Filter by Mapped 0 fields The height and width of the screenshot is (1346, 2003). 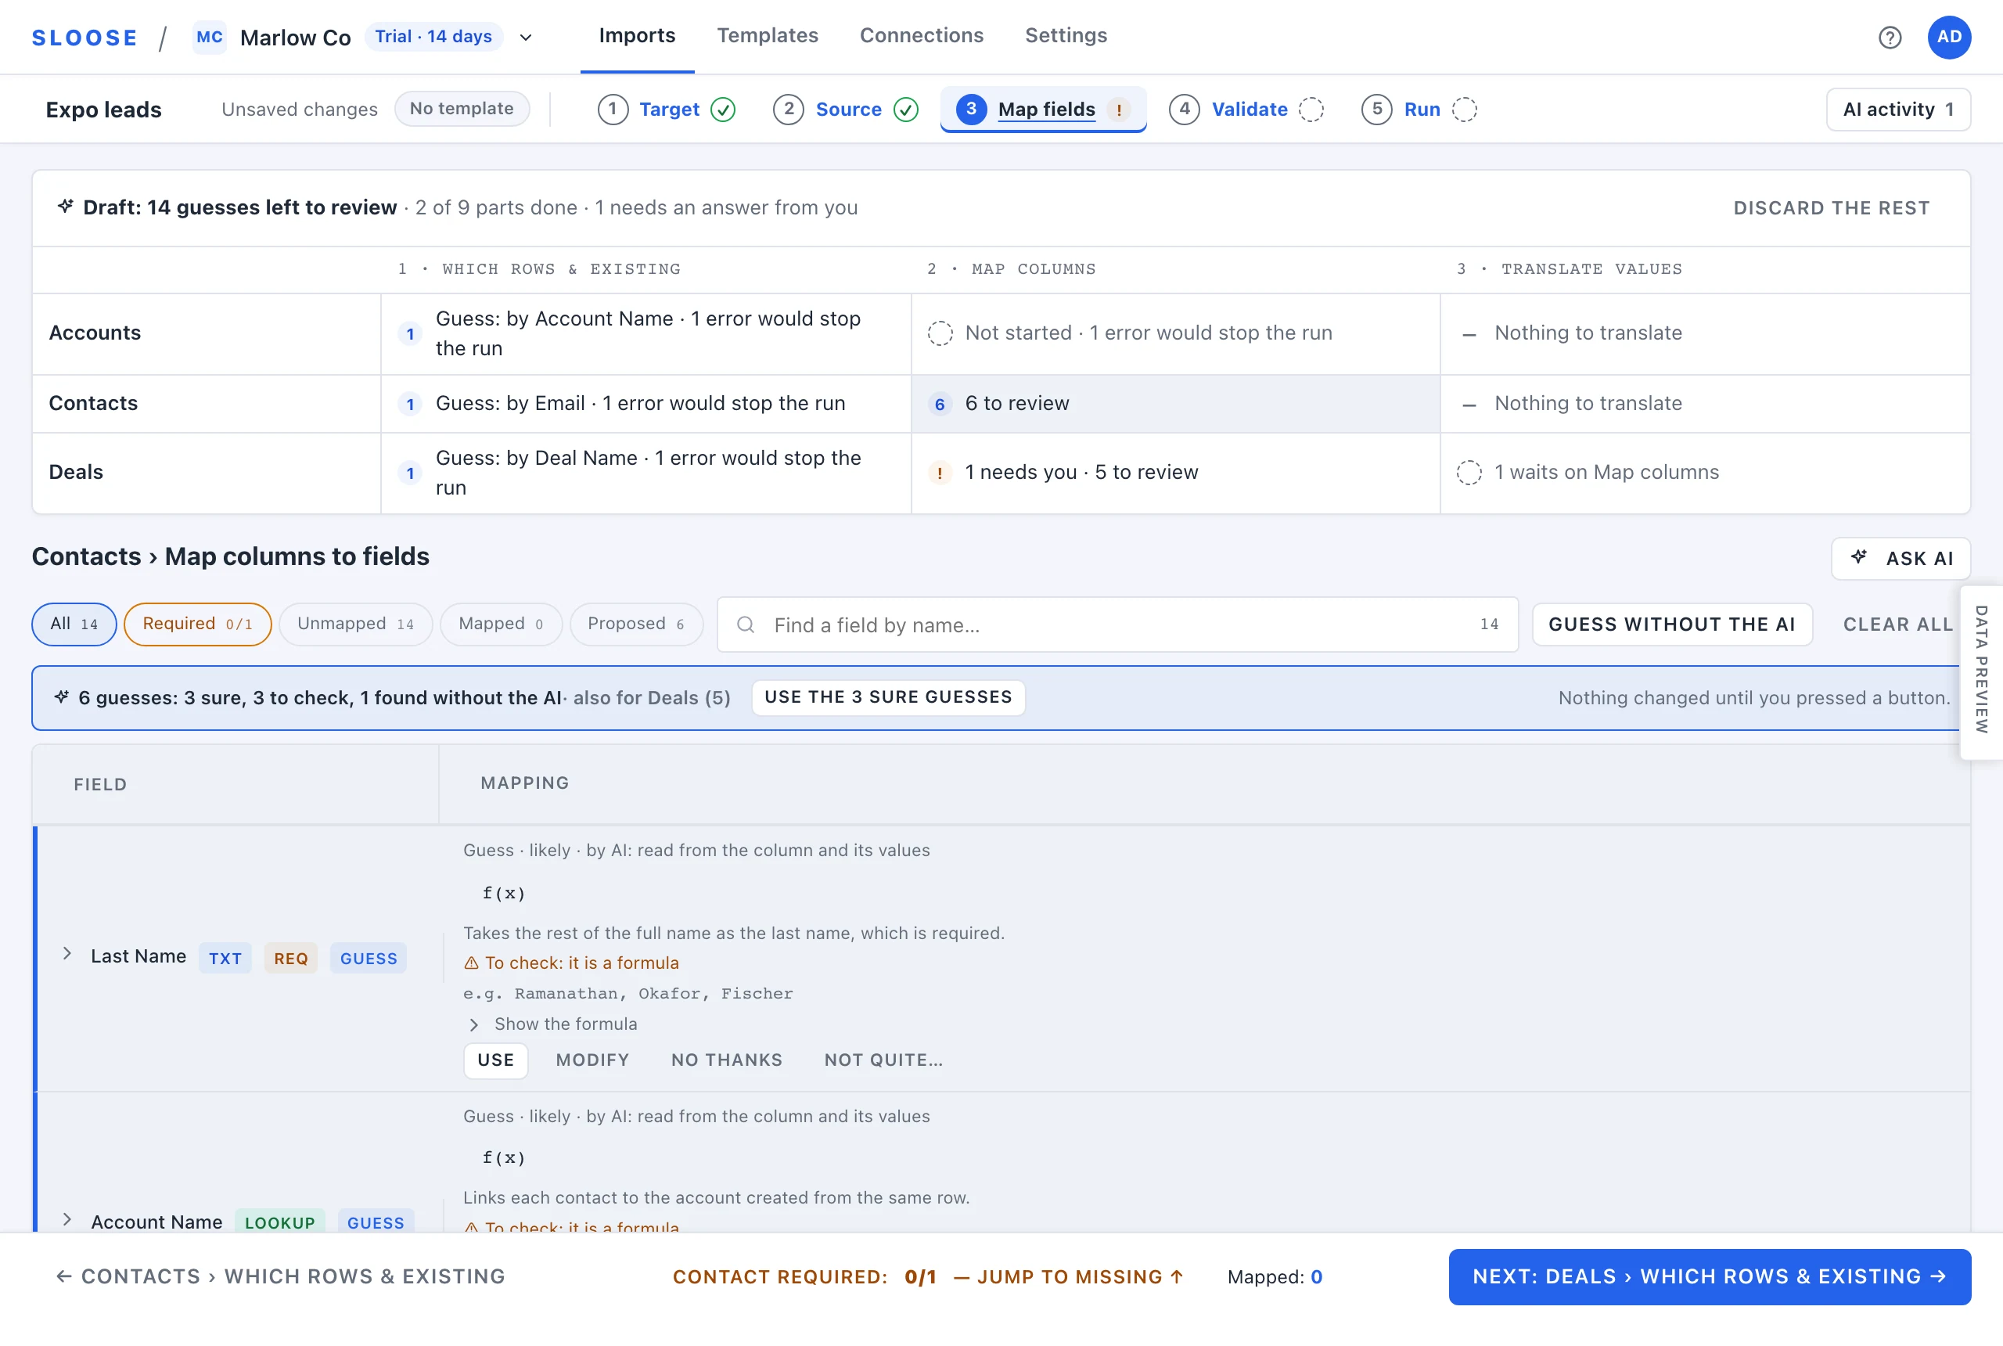[x=500, y=624]
